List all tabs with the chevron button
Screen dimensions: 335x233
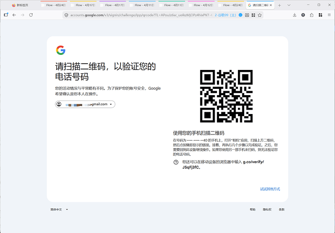click(289, 5)
